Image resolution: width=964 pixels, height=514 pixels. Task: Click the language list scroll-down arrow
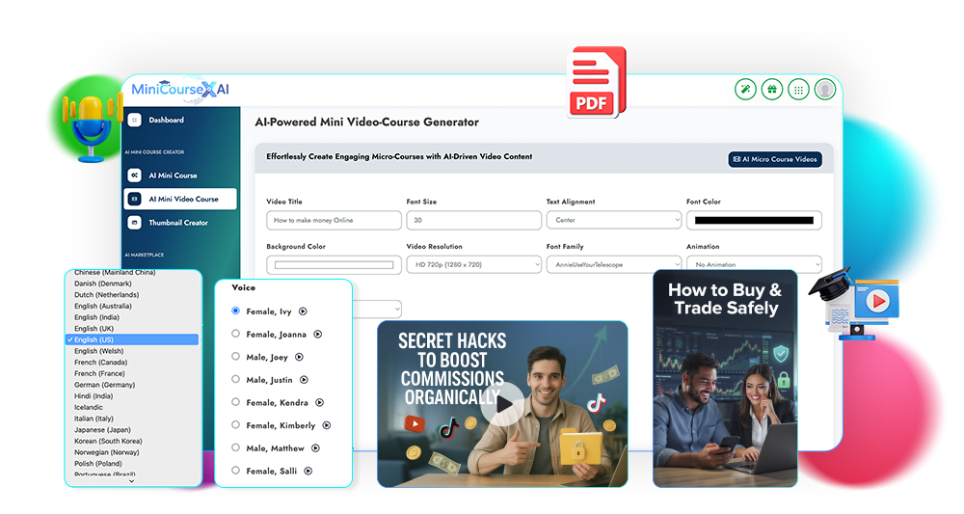pyautogui.click(x=131, y=481)
